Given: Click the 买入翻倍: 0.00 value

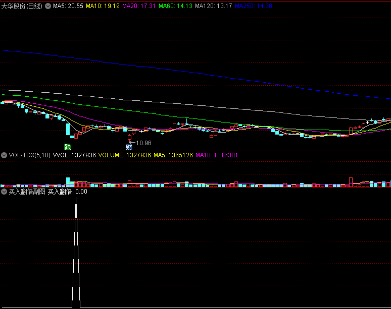Looking at the screenshot, I should tap(67, 192).
